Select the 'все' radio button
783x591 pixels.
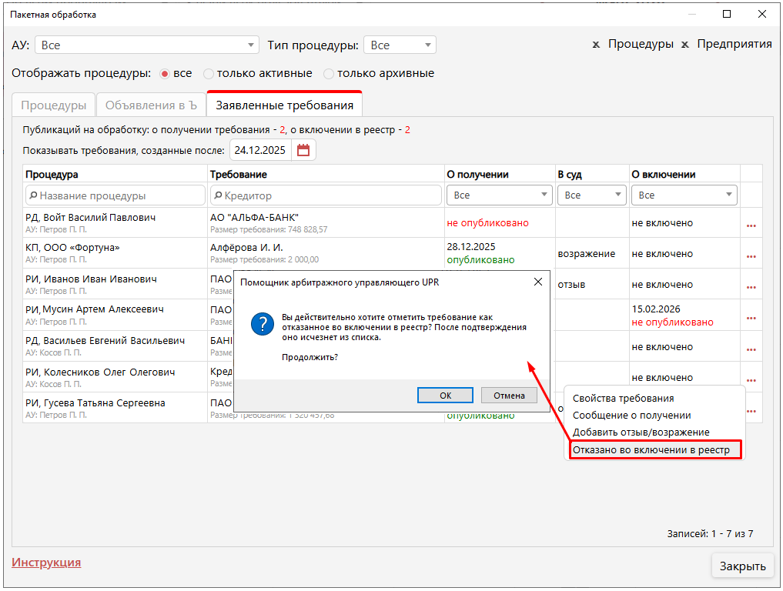pyautogui.click(x=164, y=74)
